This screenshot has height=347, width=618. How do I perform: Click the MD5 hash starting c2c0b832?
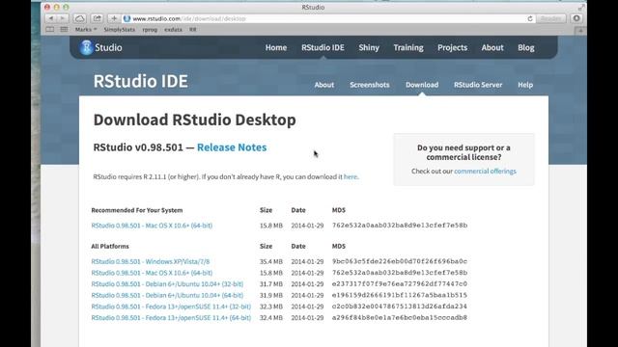[400, 307]
